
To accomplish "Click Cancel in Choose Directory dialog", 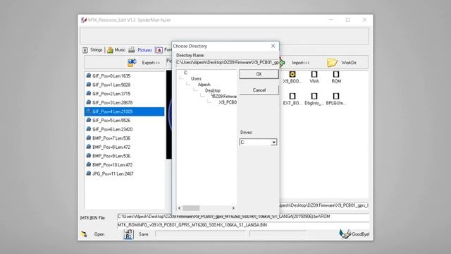I will coord(259,90).
